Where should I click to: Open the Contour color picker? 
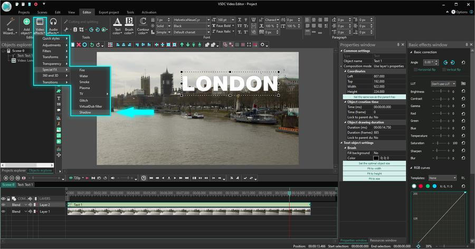point(143,26)
